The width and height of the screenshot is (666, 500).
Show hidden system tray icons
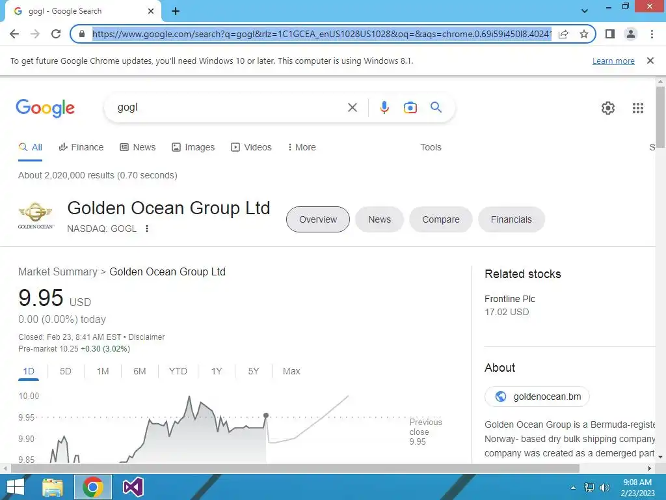click(574, 488)
